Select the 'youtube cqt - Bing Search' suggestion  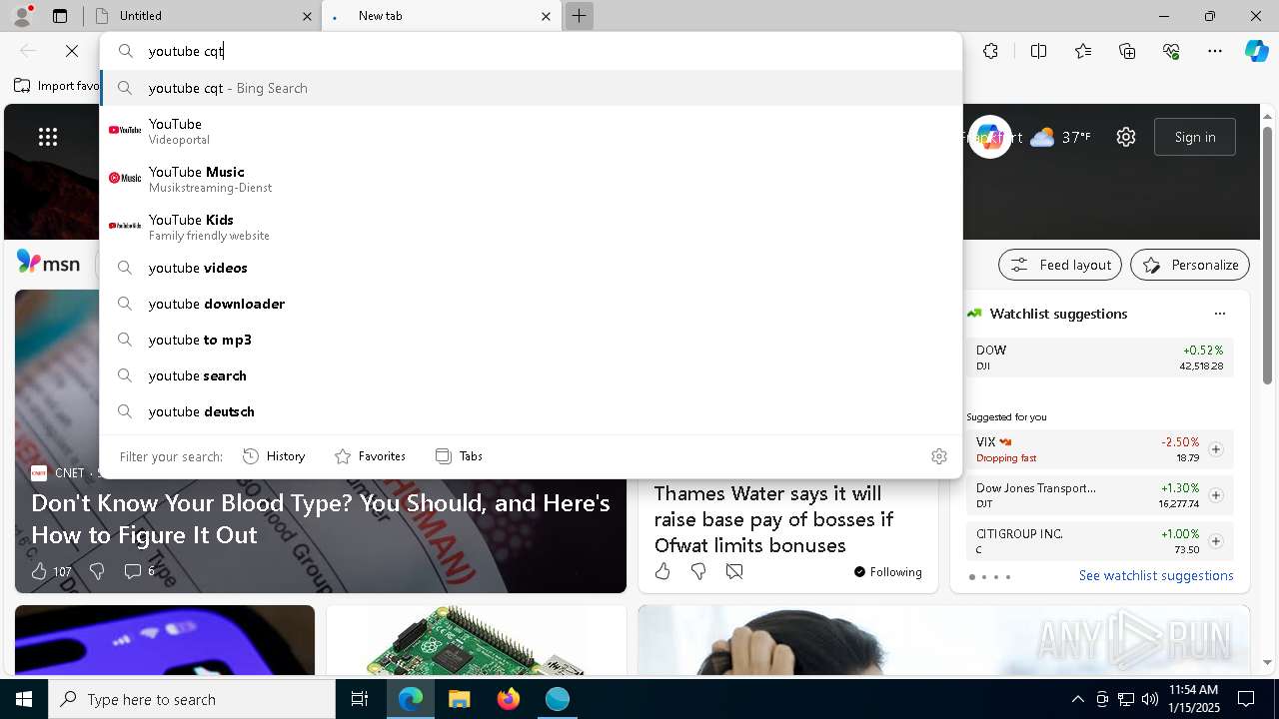click(x=531, y=88)
